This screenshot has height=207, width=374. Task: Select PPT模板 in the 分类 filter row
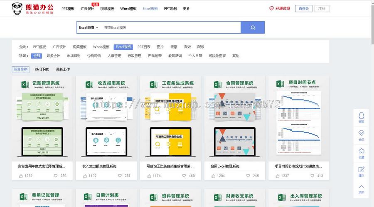point(39,47)
